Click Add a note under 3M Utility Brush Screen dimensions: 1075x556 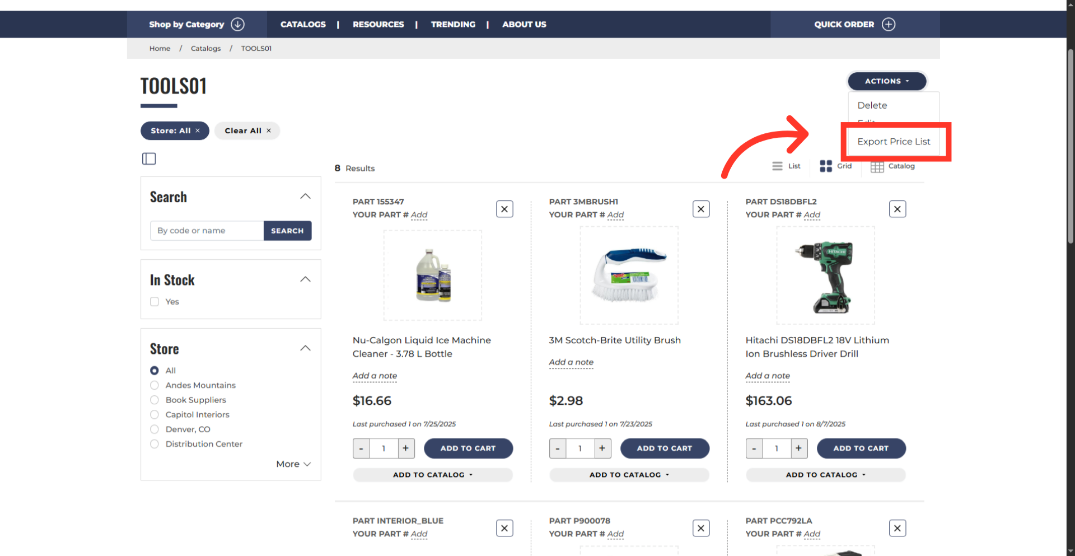pyautogui.click(x=571, y=362)
